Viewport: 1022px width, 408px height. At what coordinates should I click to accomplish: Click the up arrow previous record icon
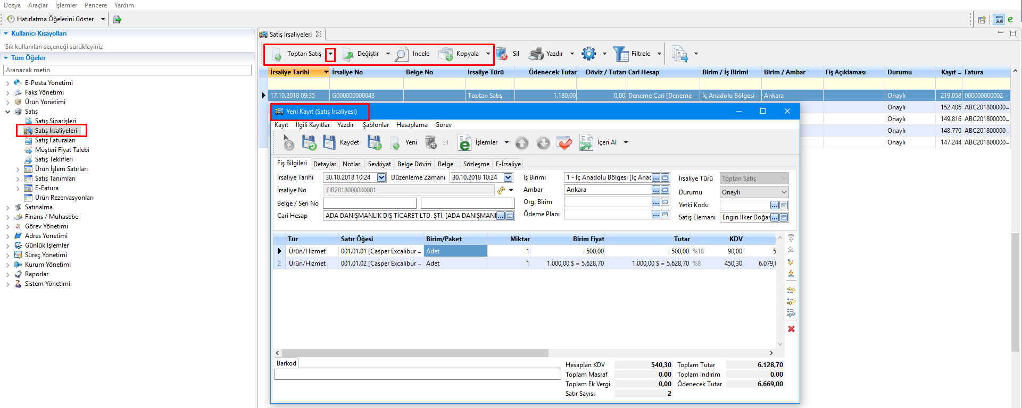(x=522, y=142)
